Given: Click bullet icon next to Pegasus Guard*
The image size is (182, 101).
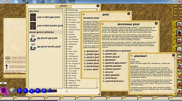Looking at the screenshot, I should (104, 69).
